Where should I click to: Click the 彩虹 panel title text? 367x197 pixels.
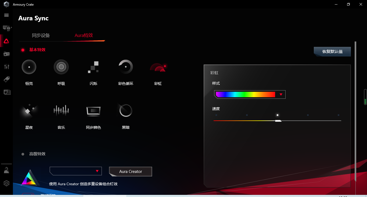click(x=214, y=73)
